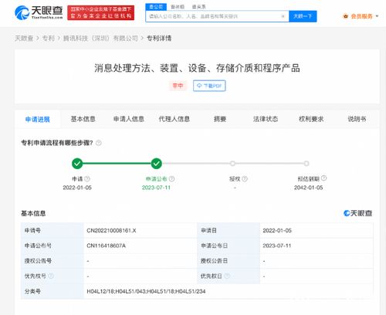Click the red official-record banner
This screenshot has width=386, height=315.
[101, 12]
